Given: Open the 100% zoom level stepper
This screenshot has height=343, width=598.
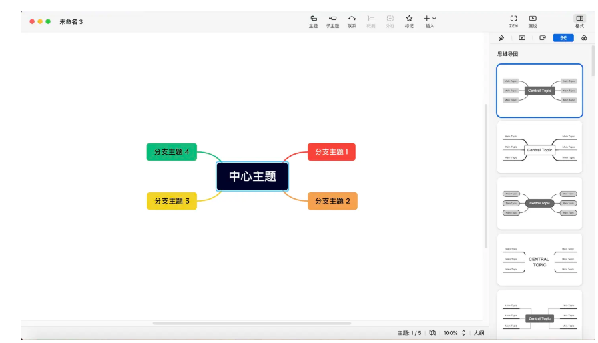Looking at the screenshot, I should pyautogui.click(x=463, y=332).
